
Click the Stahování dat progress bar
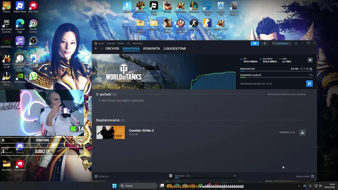coord(276,71)
